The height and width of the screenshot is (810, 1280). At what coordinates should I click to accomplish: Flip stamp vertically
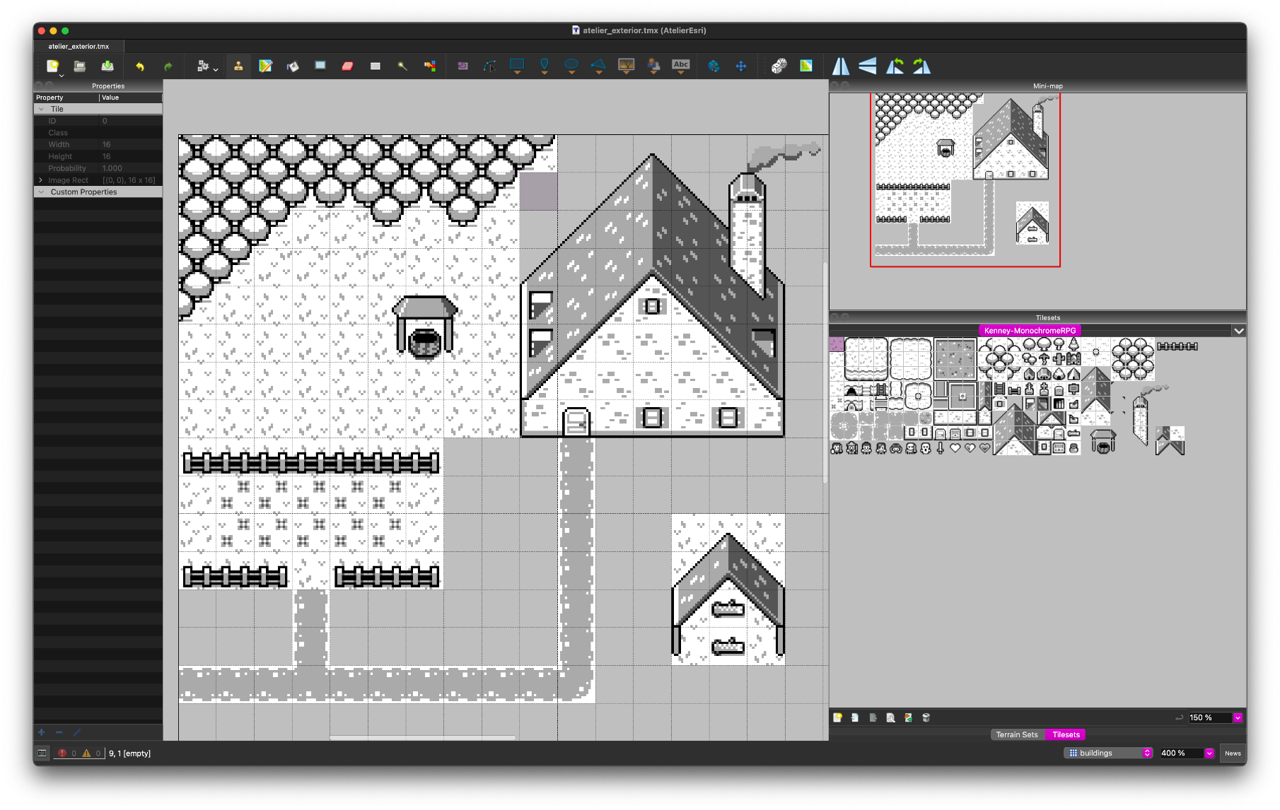[x=868, y=66]
